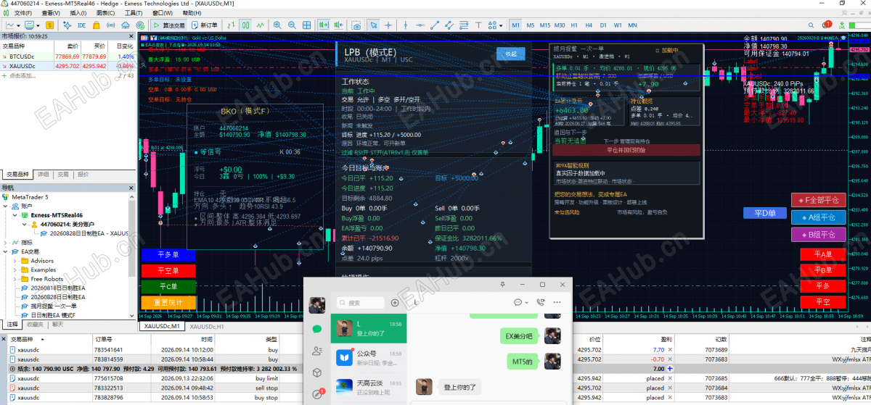The image size is (871, 405).
Task: Expand the Free Robots folder
Action: click(x=15, y=279)
